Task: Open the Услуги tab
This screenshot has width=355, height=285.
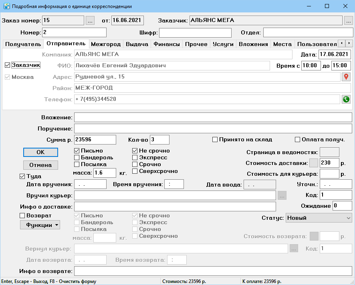Action: (223, 44)
